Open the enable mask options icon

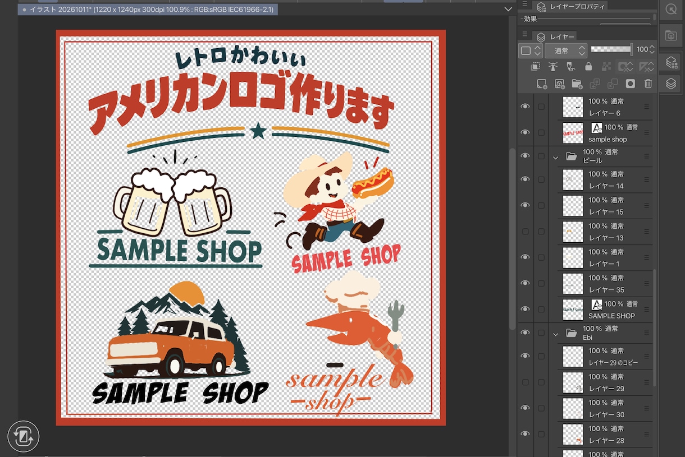(x=625, y=67)
